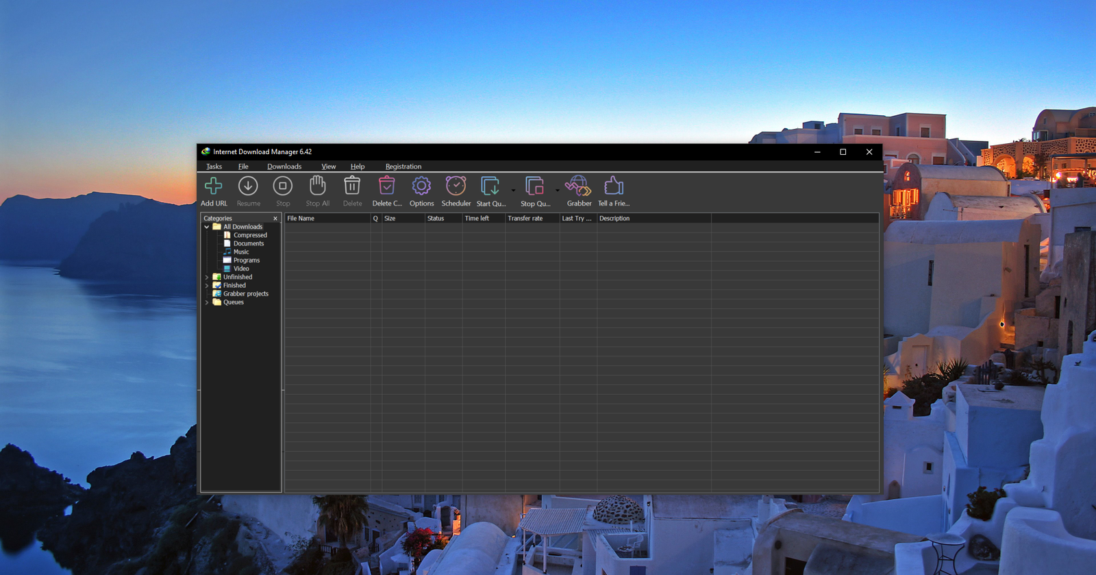Click the Tell a Friend thumbs-up icon

pyautogui.click(x=613, y=186)
